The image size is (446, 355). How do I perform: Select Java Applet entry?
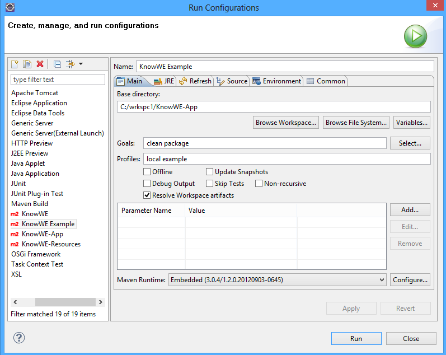coord(28,164)
